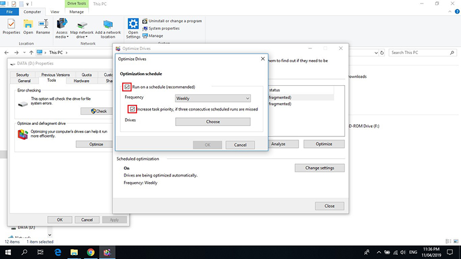Click the search magnifier icon in Explorer
This screenshot has width=461, height=259.
pyautogui.click(x=452, y=52)
